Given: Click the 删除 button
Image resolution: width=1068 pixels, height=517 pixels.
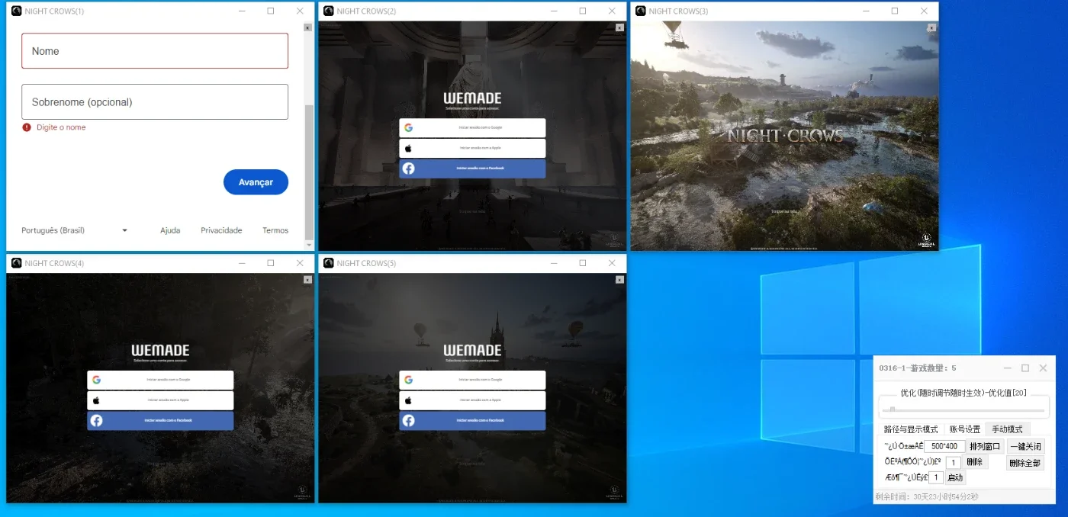Looking at the screenshot, I should point(975,462).
